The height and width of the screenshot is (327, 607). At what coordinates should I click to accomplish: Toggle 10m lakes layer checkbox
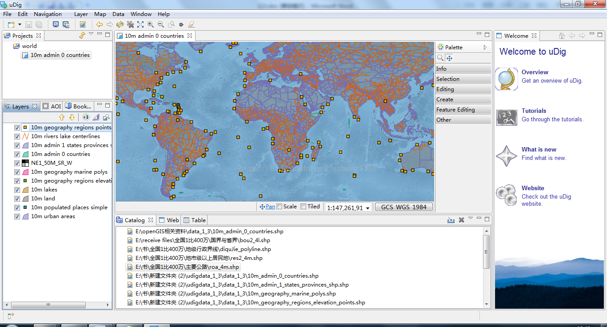tap(17, 190)
